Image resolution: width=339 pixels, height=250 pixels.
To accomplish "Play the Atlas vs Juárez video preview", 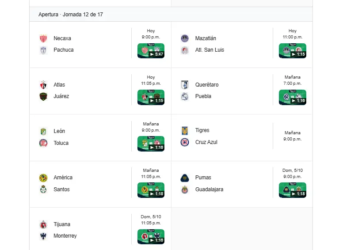I will (151, 97).
